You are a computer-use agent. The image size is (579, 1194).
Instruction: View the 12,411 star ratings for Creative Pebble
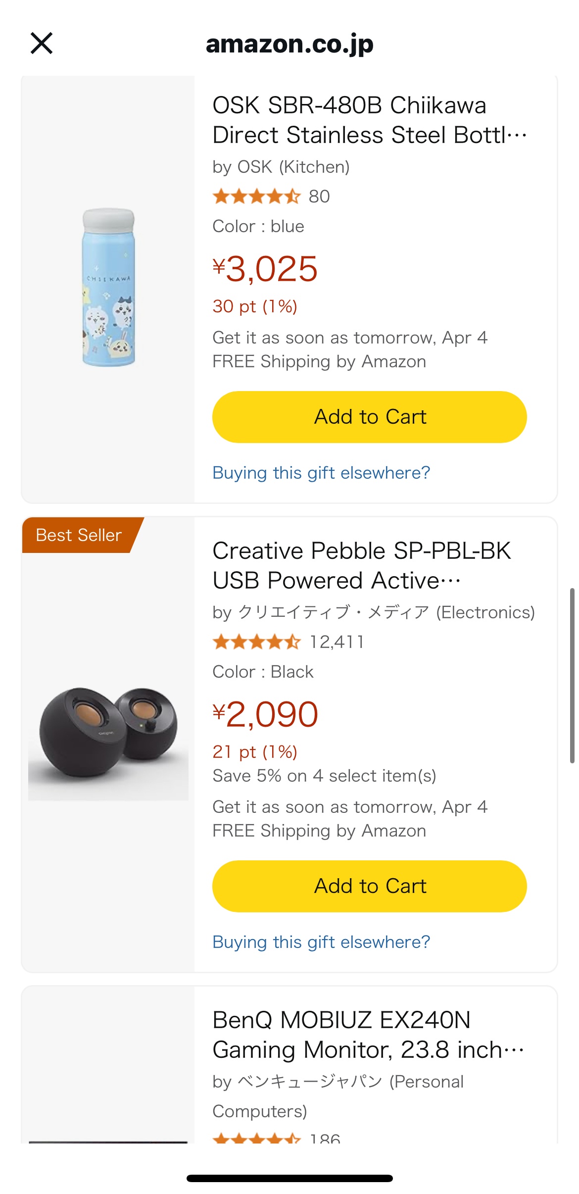coord(289,642)
